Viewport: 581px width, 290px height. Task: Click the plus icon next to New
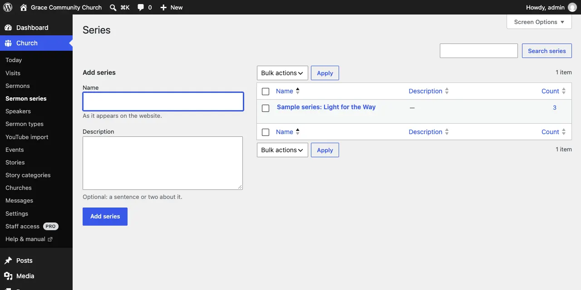coord(163,7)
